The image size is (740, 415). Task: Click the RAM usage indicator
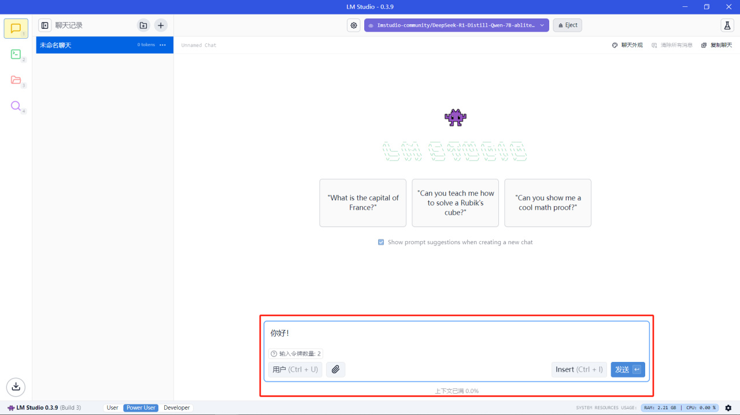pos(660,408)
